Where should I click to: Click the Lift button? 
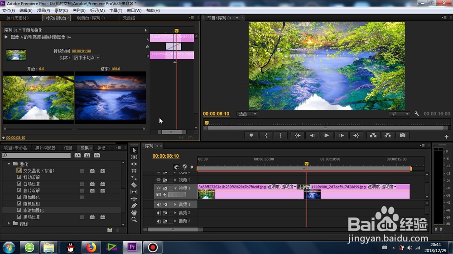point(373,135)
